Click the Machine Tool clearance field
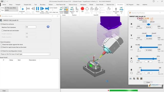164x92 pixels. (x=31, y=27)
